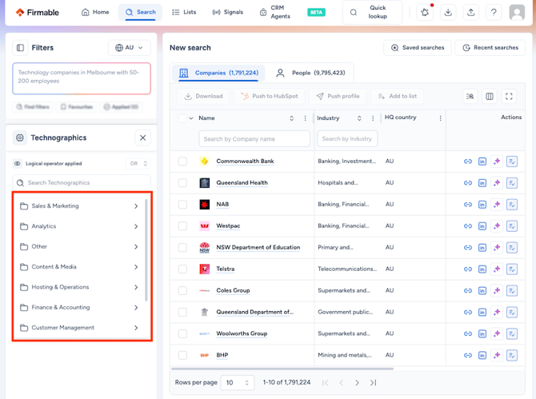Open the help question mark icon
This screenshot has height=399, width=536.
click(x=494, y=13)
